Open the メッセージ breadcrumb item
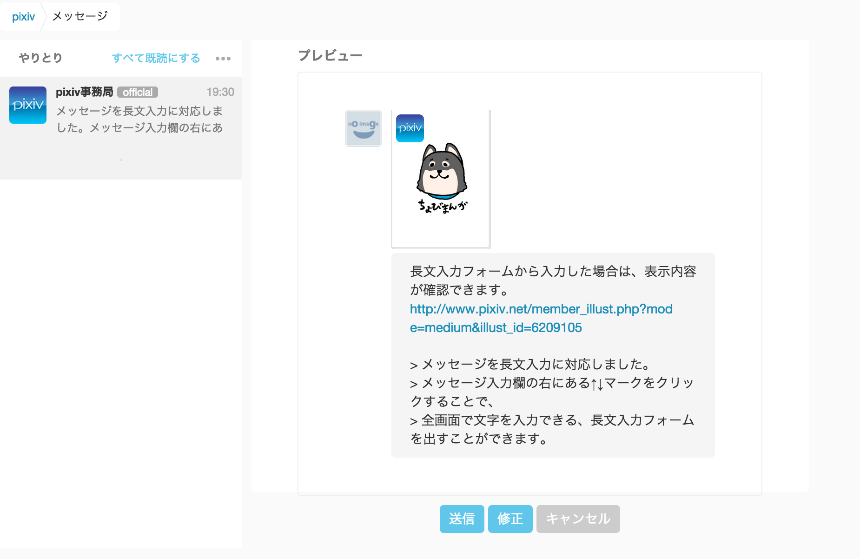 tap(80, 16)
